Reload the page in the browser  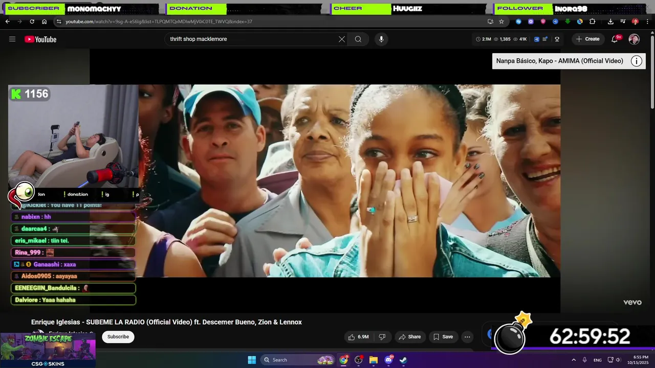[x=32, y=21]
